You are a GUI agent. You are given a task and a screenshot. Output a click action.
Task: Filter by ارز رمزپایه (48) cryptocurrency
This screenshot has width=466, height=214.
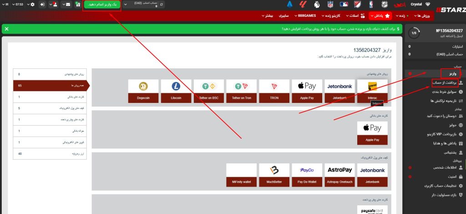point(50,153)
